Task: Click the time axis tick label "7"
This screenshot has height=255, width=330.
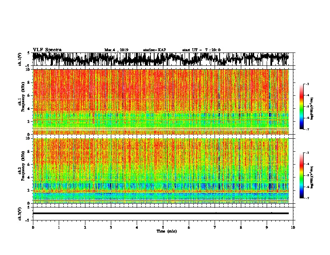Action: pyautogui.click(x=215, y=227)
